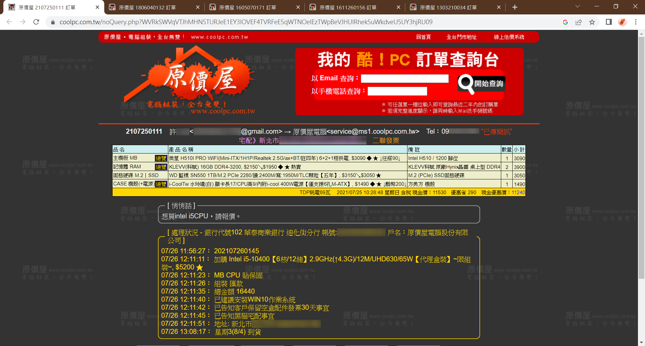
Task: Focus the Email query input field
Action: pos(404,79)
